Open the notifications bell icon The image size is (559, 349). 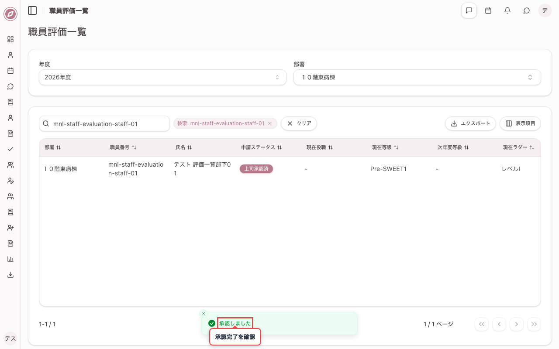[x=507, y=10]
